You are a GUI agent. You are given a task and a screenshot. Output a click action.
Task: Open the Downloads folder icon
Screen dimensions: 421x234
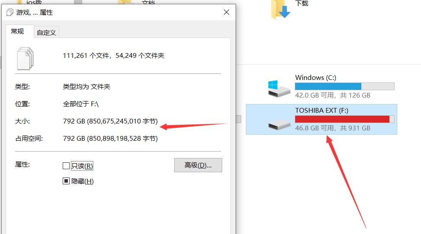coord(281,9)
